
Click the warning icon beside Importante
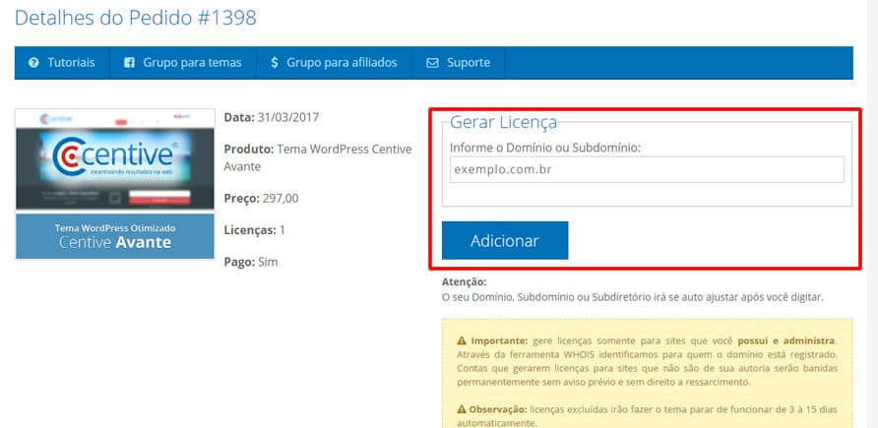click(x=462, y=340)
